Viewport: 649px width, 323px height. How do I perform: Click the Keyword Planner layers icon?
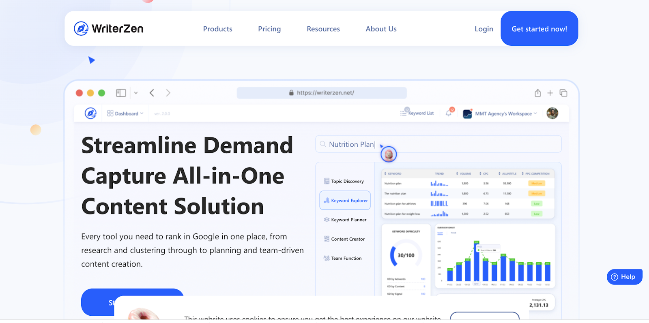[327, 220]
